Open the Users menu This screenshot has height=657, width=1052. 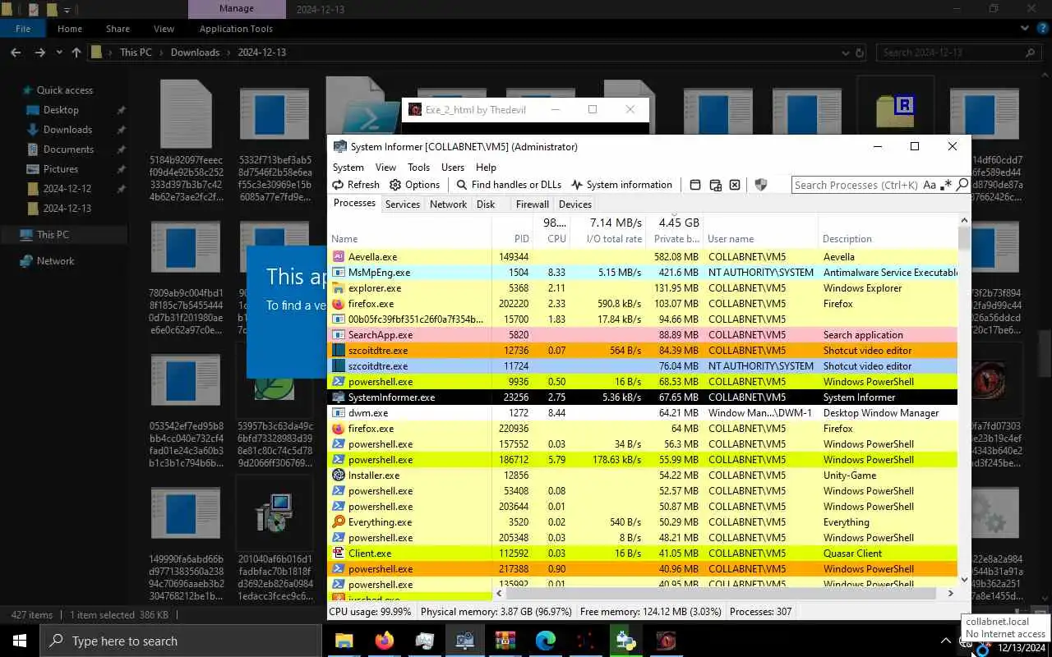pyautogui.click(x=453, y=167)
